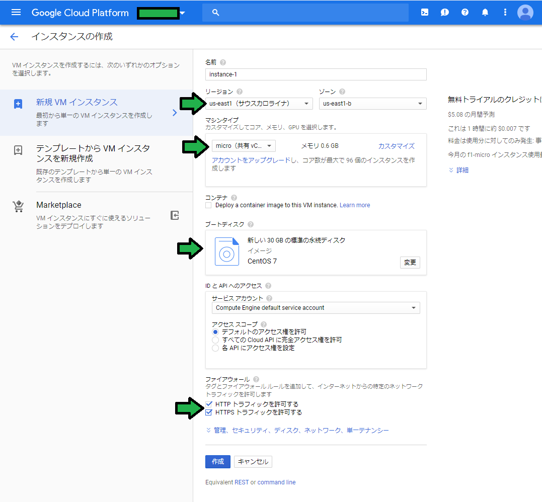Open the header help icon

[465, 13]
